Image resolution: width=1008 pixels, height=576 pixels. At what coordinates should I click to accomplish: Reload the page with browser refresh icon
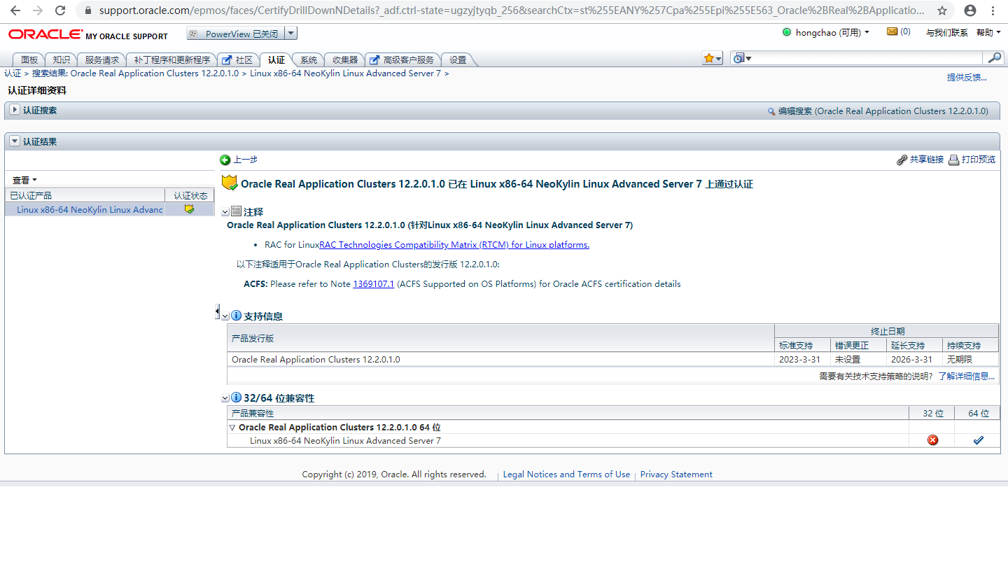61,10
